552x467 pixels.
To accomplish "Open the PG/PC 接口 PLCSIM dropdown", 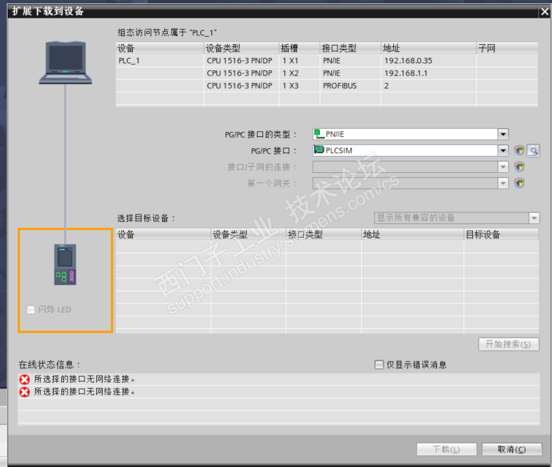I will [x=503, y=150].
